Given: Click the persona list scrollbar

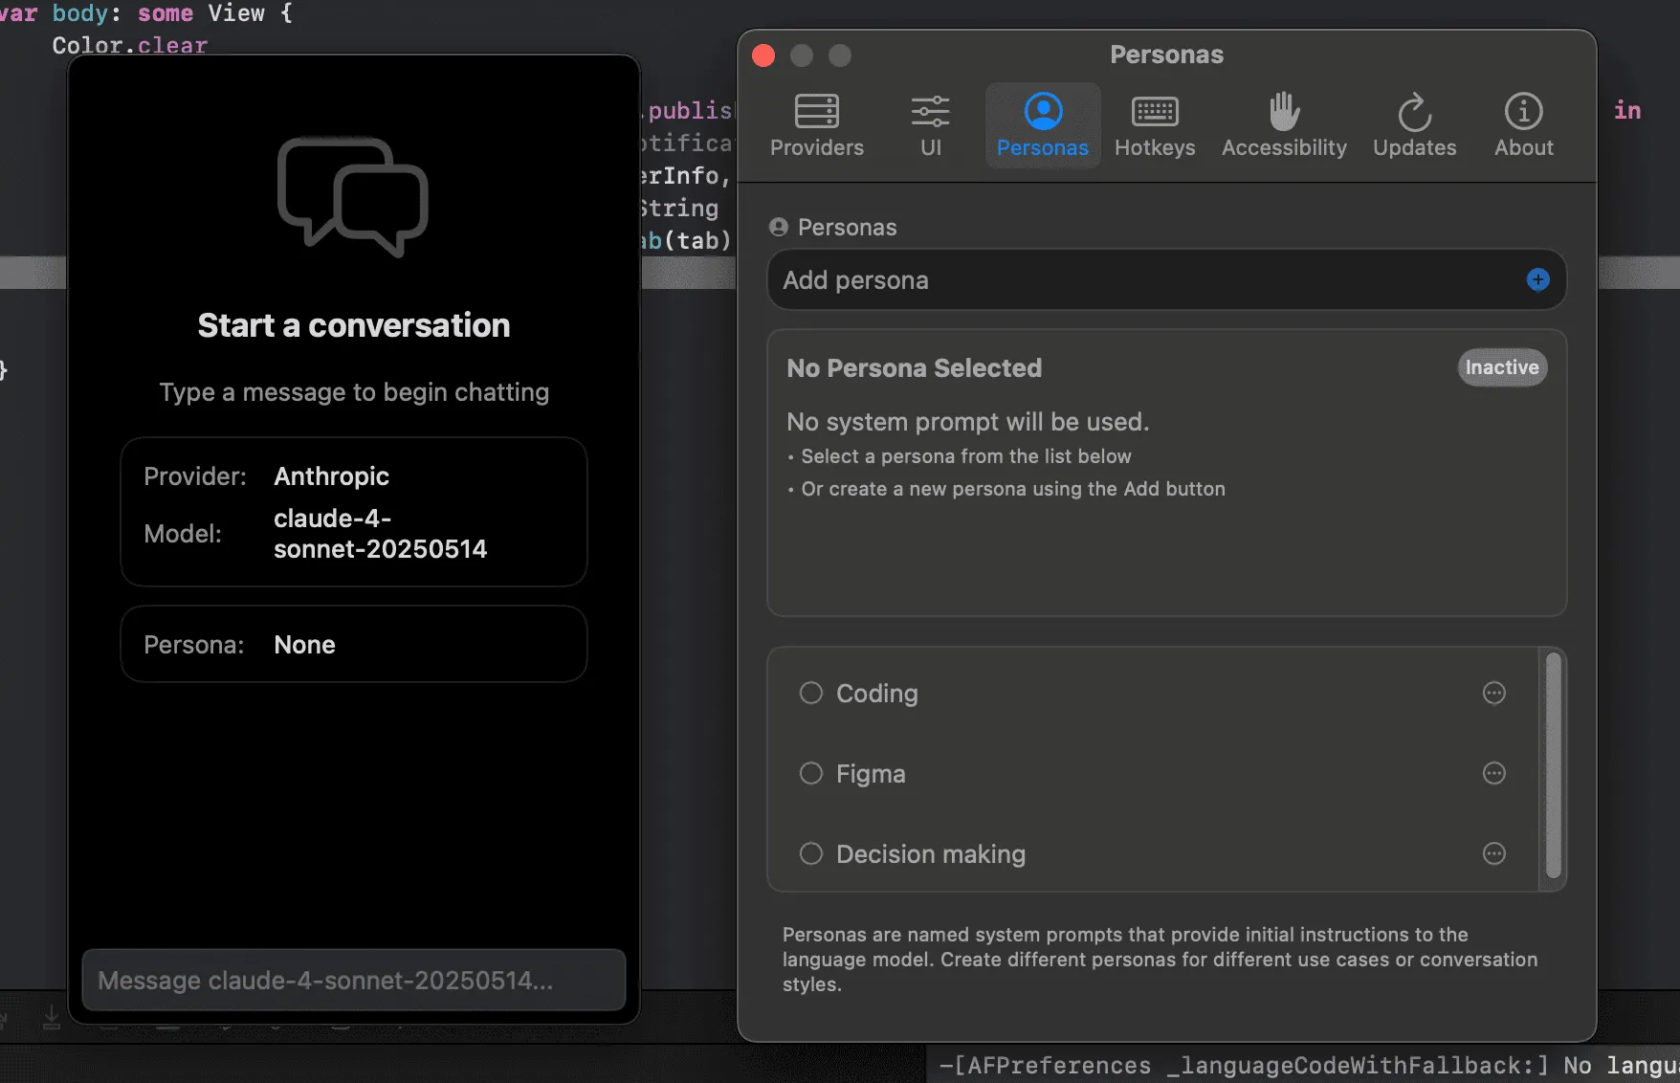Looking at the screenshot, I should click(1553, 765).
